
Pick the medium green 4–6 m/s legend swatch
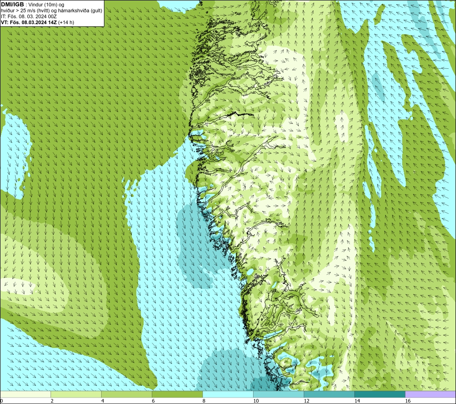[x=127, y=394]
